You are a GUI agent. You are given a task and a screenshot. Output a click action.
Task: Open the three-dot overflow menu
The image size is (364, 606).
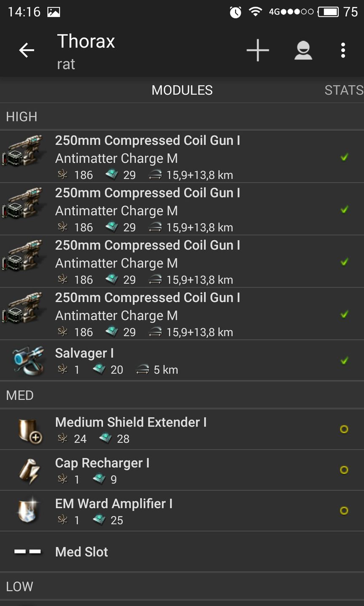343,51
